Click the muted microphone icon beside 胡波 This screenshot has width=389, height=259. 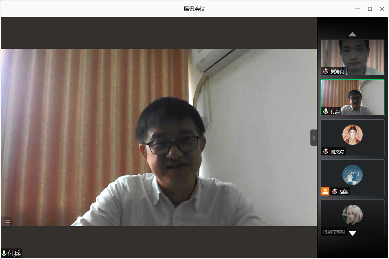point(335,192)
